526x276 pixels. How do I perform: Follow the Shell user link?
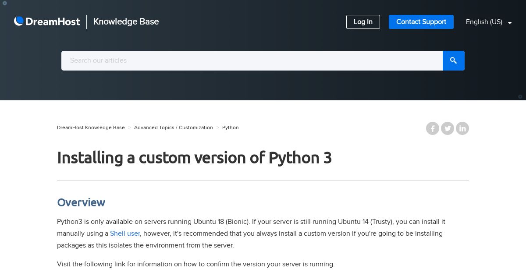(125, 234)
